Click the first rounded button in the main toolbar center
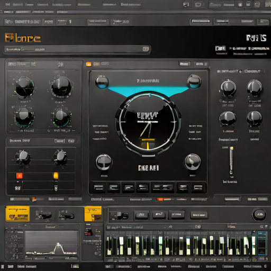Image resolution: width=271 pixels, height=271 pixels. pyautogui.click(x=98, y=22)
